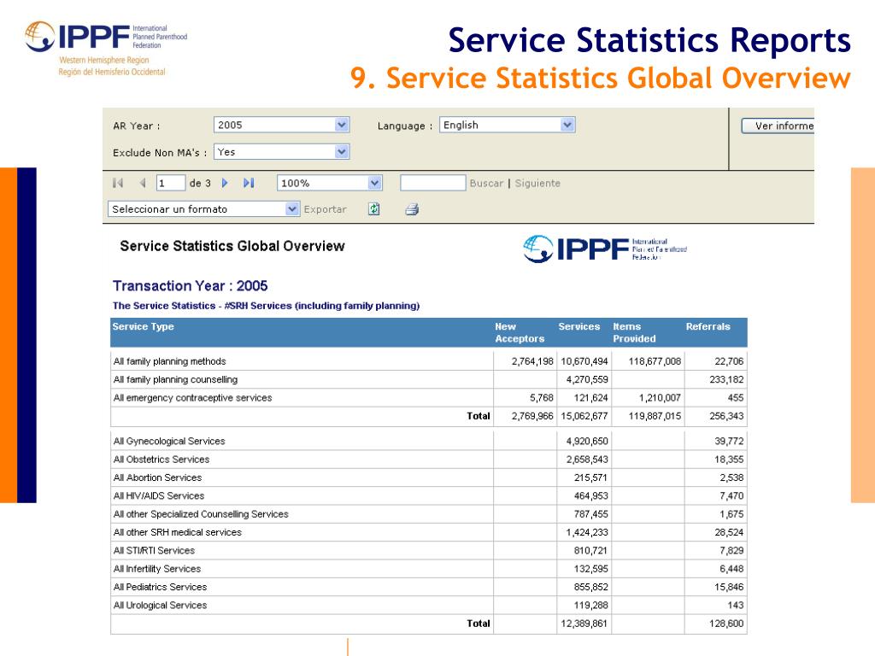Select All emergency contraceptive services row label
The width and height of the screenshot is (875, 656).
(192, 398)
